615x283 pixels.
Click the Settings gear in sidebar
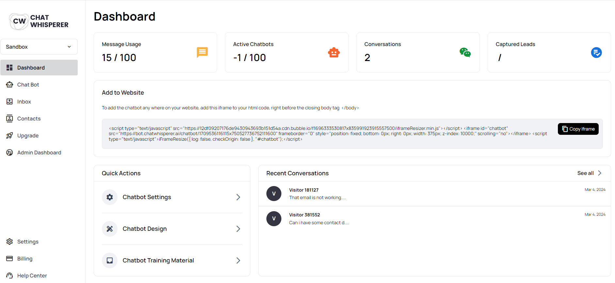coord(9,242)
